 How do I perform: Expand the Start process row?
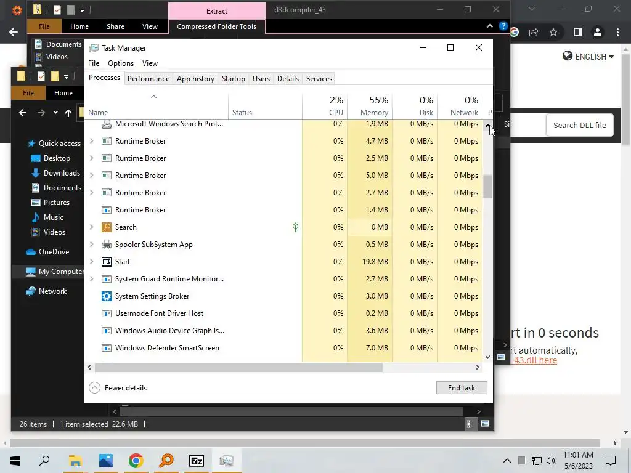(x=91, y=262)
